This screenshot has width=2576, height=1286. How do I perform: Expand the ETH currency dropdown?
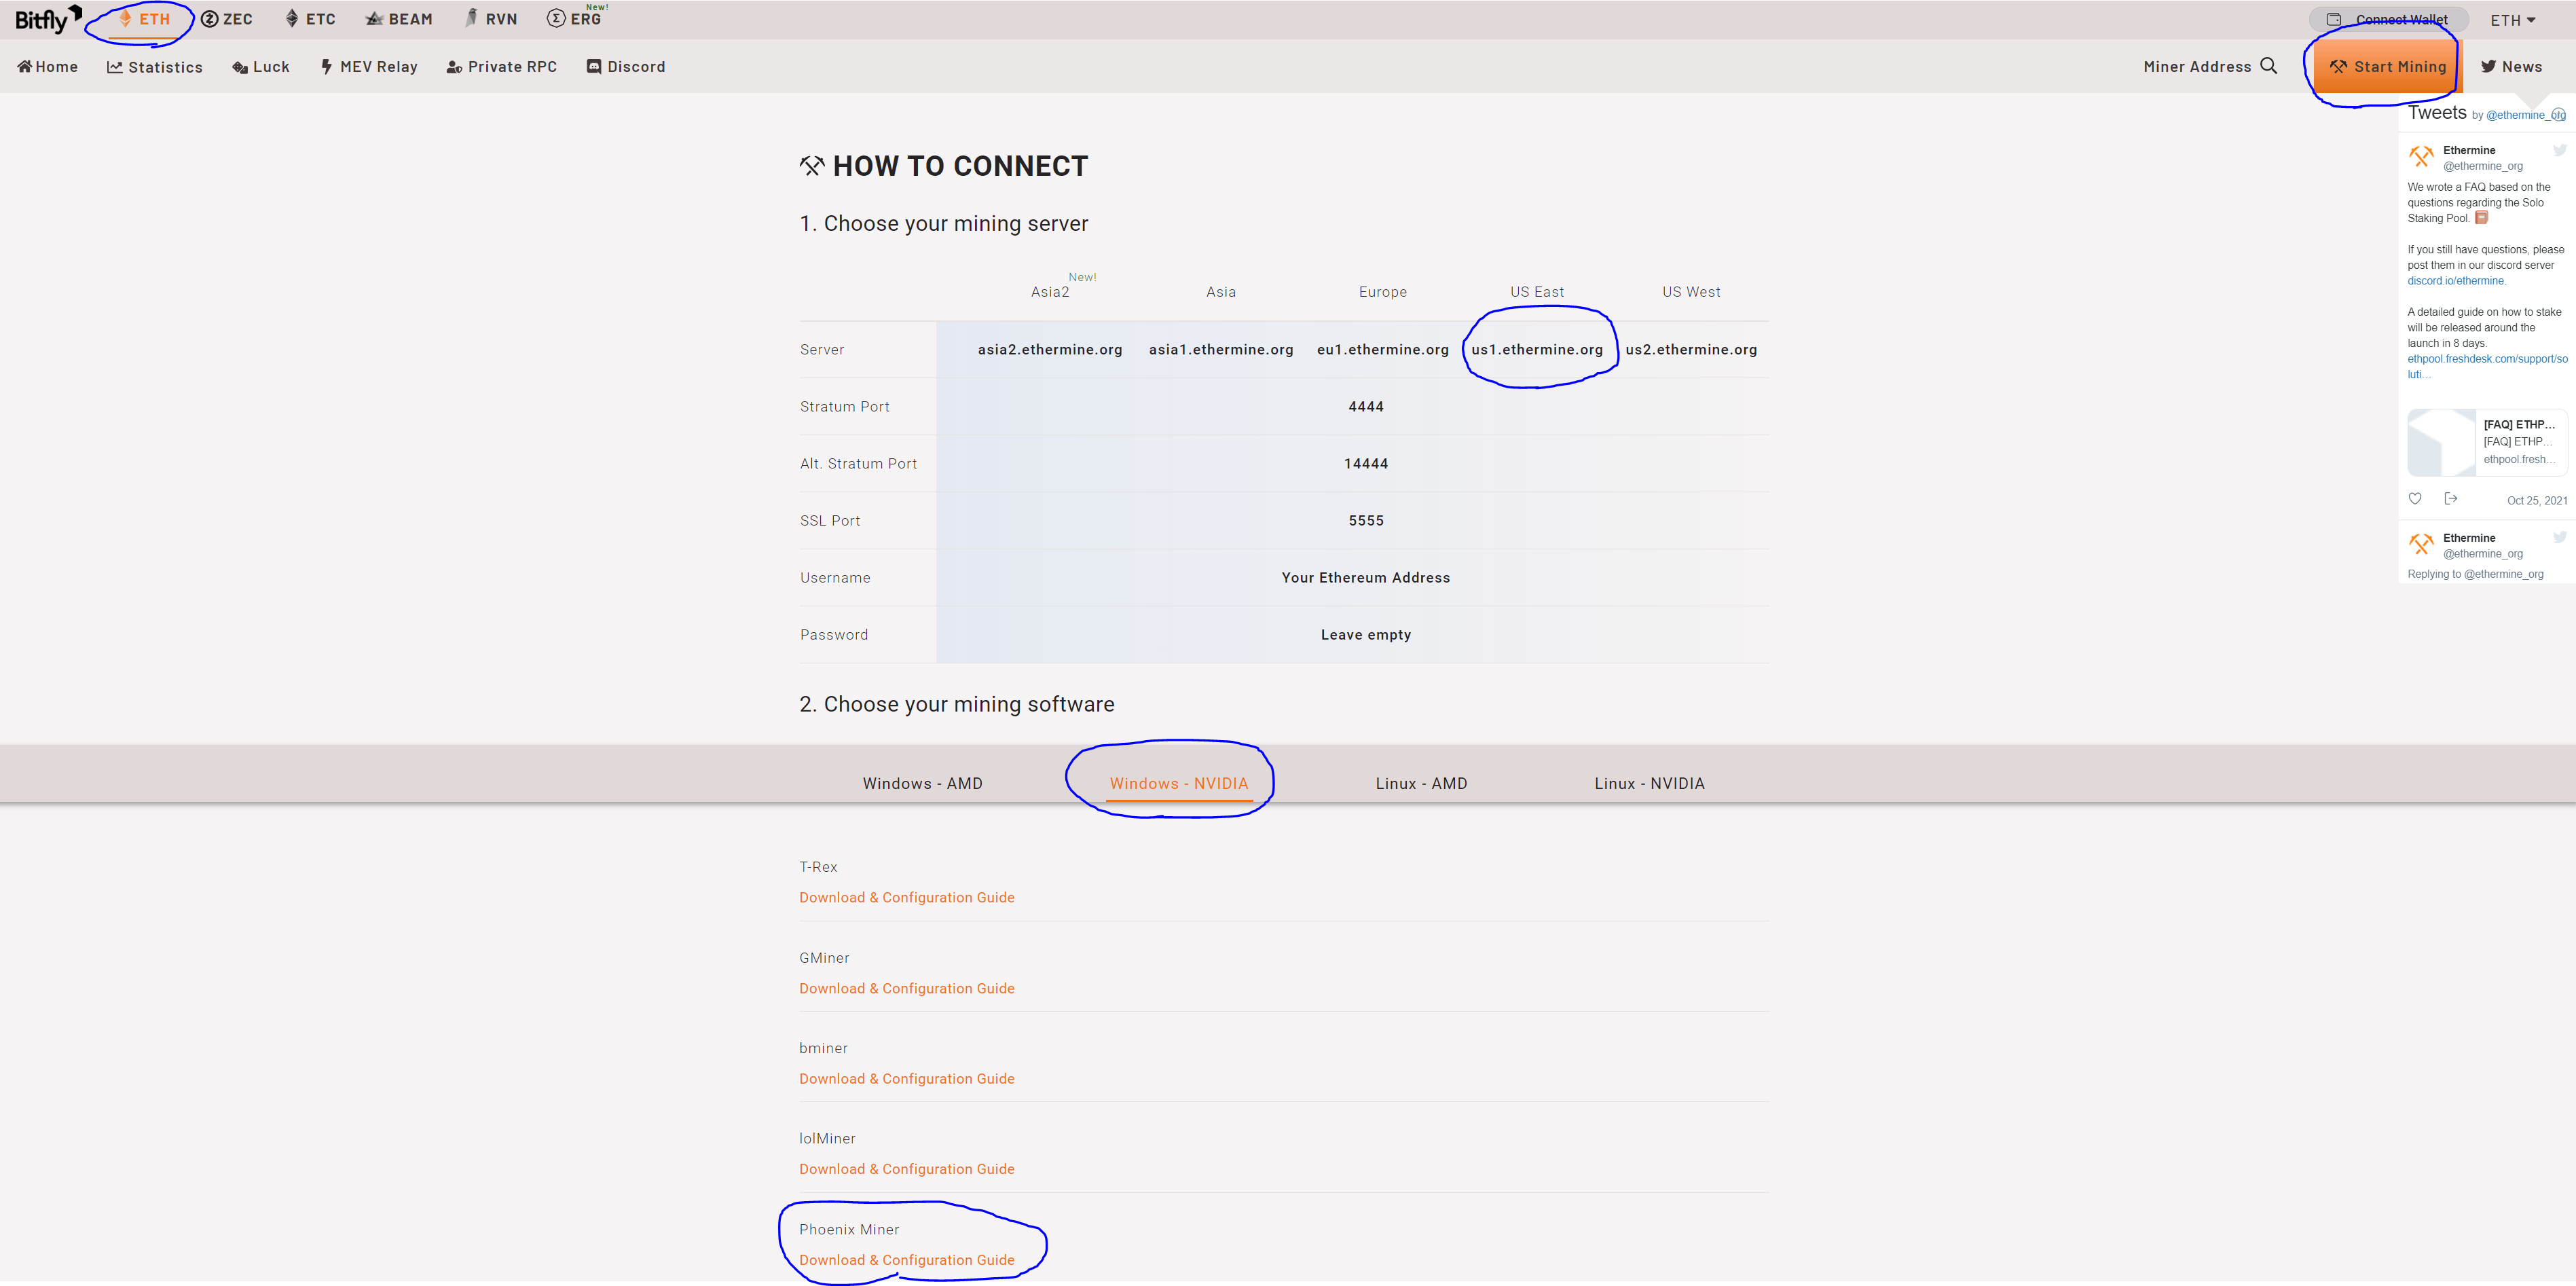[2513, 20]
